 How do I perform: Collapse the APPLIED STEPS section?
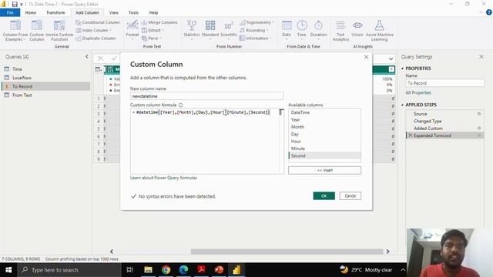click(402, 105)
